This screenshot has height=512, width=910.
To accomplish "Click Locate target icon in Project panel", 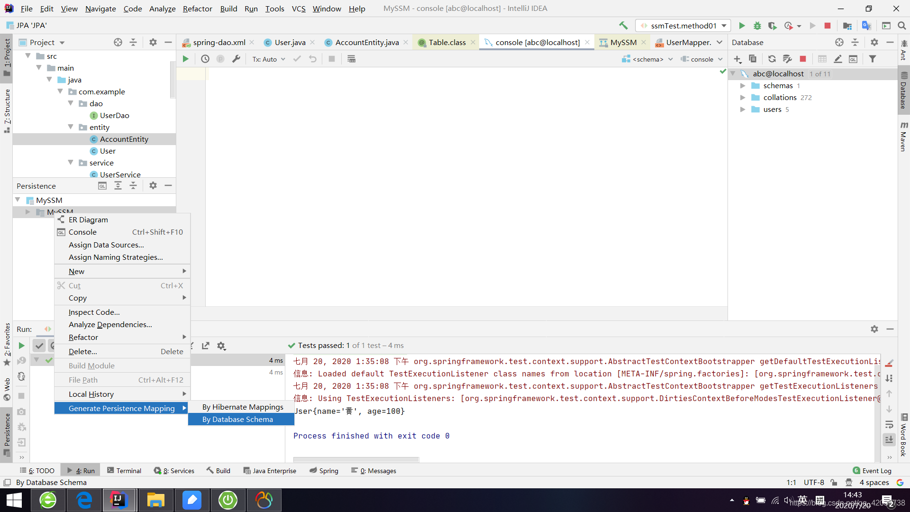I will pos(118,42).
